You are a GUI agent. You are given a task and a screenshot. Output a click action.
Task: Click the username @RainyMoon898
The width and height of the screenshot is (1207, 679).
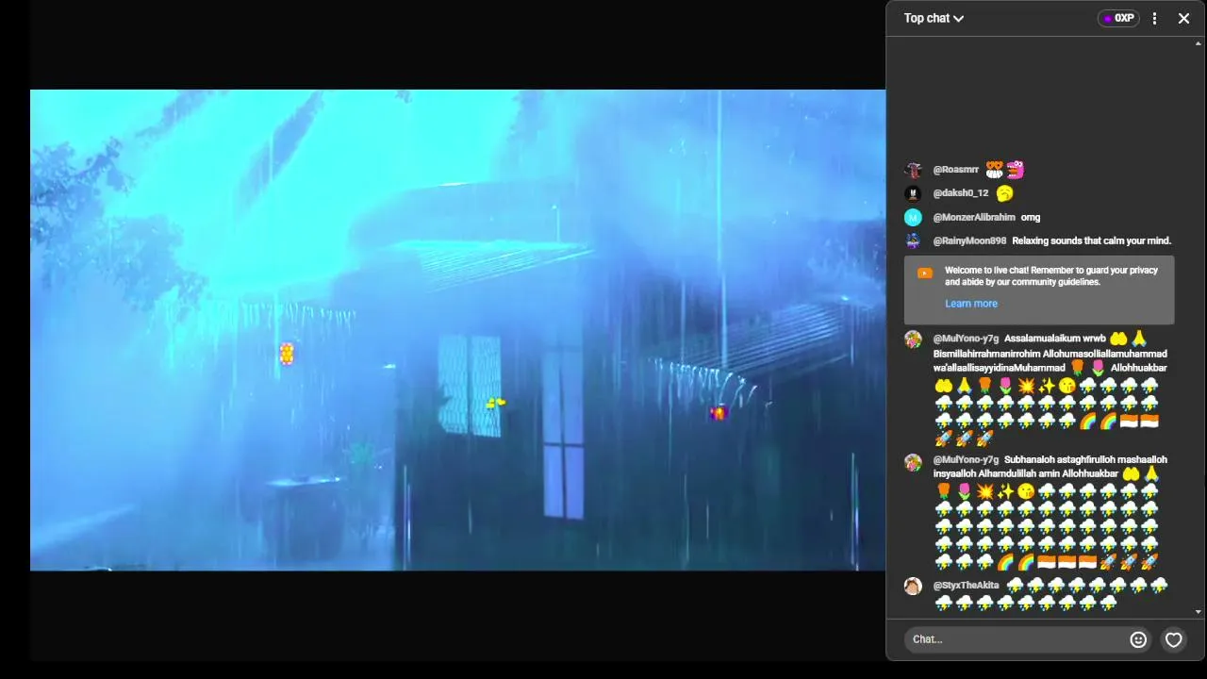click(x=969, y=240)
